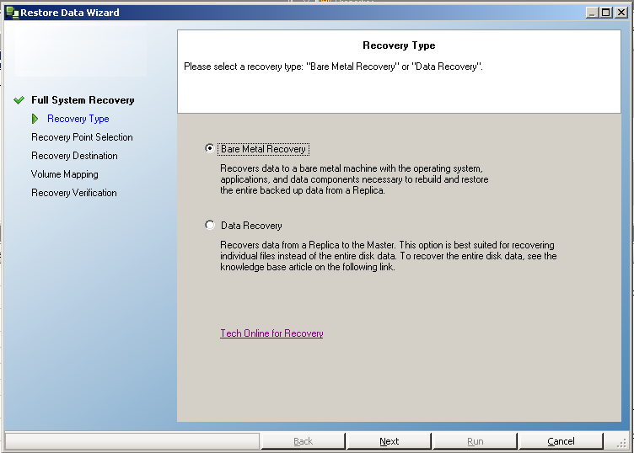The image size is (634, 453).
Task: Select Recovery Destination step
Action: (x=74, y=156)
